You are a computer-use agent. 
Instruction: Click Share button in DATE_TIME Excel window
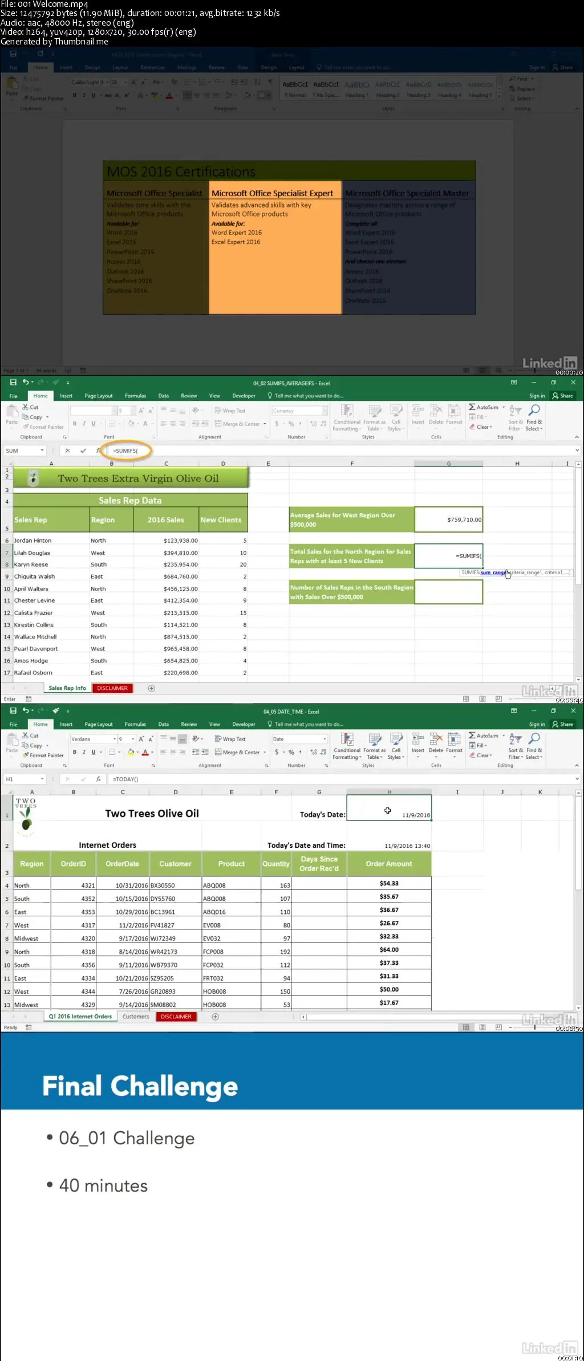coord(563,724)
